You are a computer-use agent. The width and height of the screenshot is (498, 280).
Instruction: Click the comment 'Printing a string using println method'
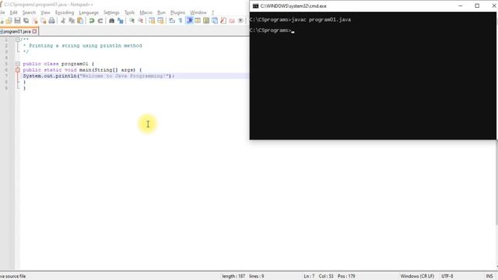pyautogui.click(x=86, y=46)
